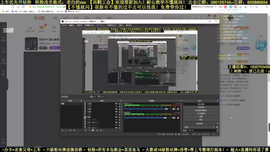Toggle visibility eye for 文本 (GDI+) 2
The width and height of the screenshot is (270, 152).
point(116,128)
